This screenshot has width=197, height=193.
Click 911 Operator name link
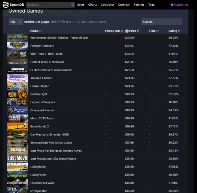[x=39, y=191]
